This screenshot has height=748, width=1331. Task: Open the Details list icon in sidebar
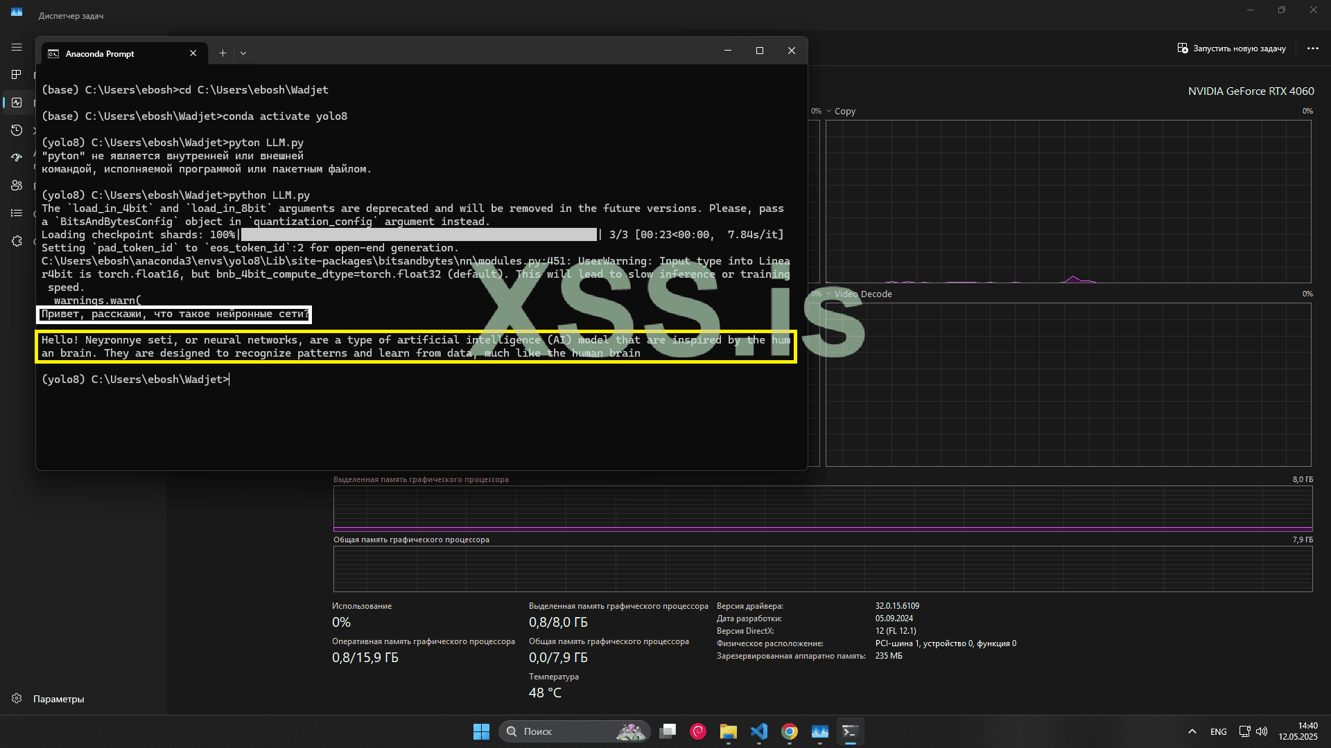17,213
